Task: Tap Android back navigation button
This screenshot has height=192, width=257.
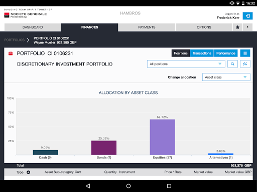Action: pyautogui.click(x=88, y=186)
